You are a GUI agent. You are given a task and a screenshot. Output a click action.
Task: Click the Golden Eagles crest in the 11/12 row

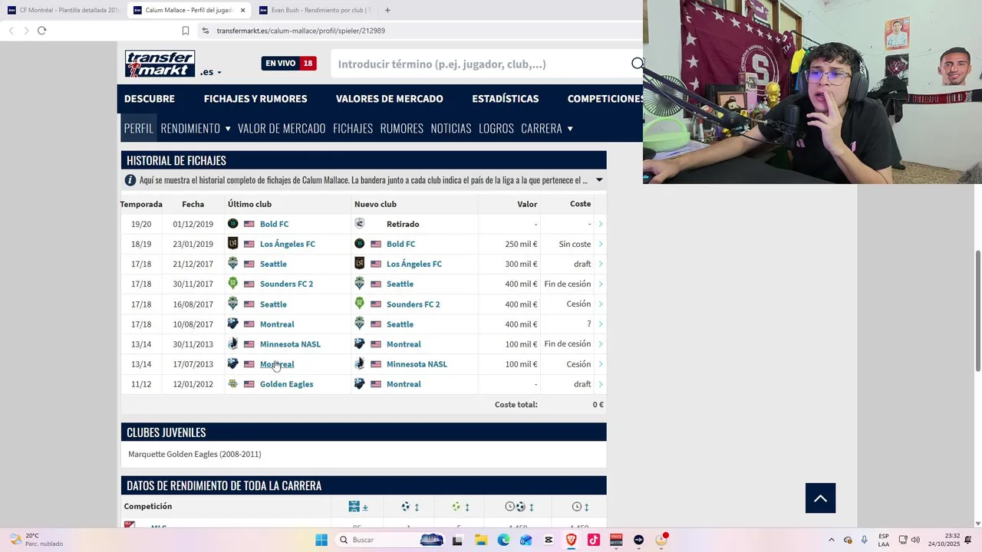click(233, 384)
